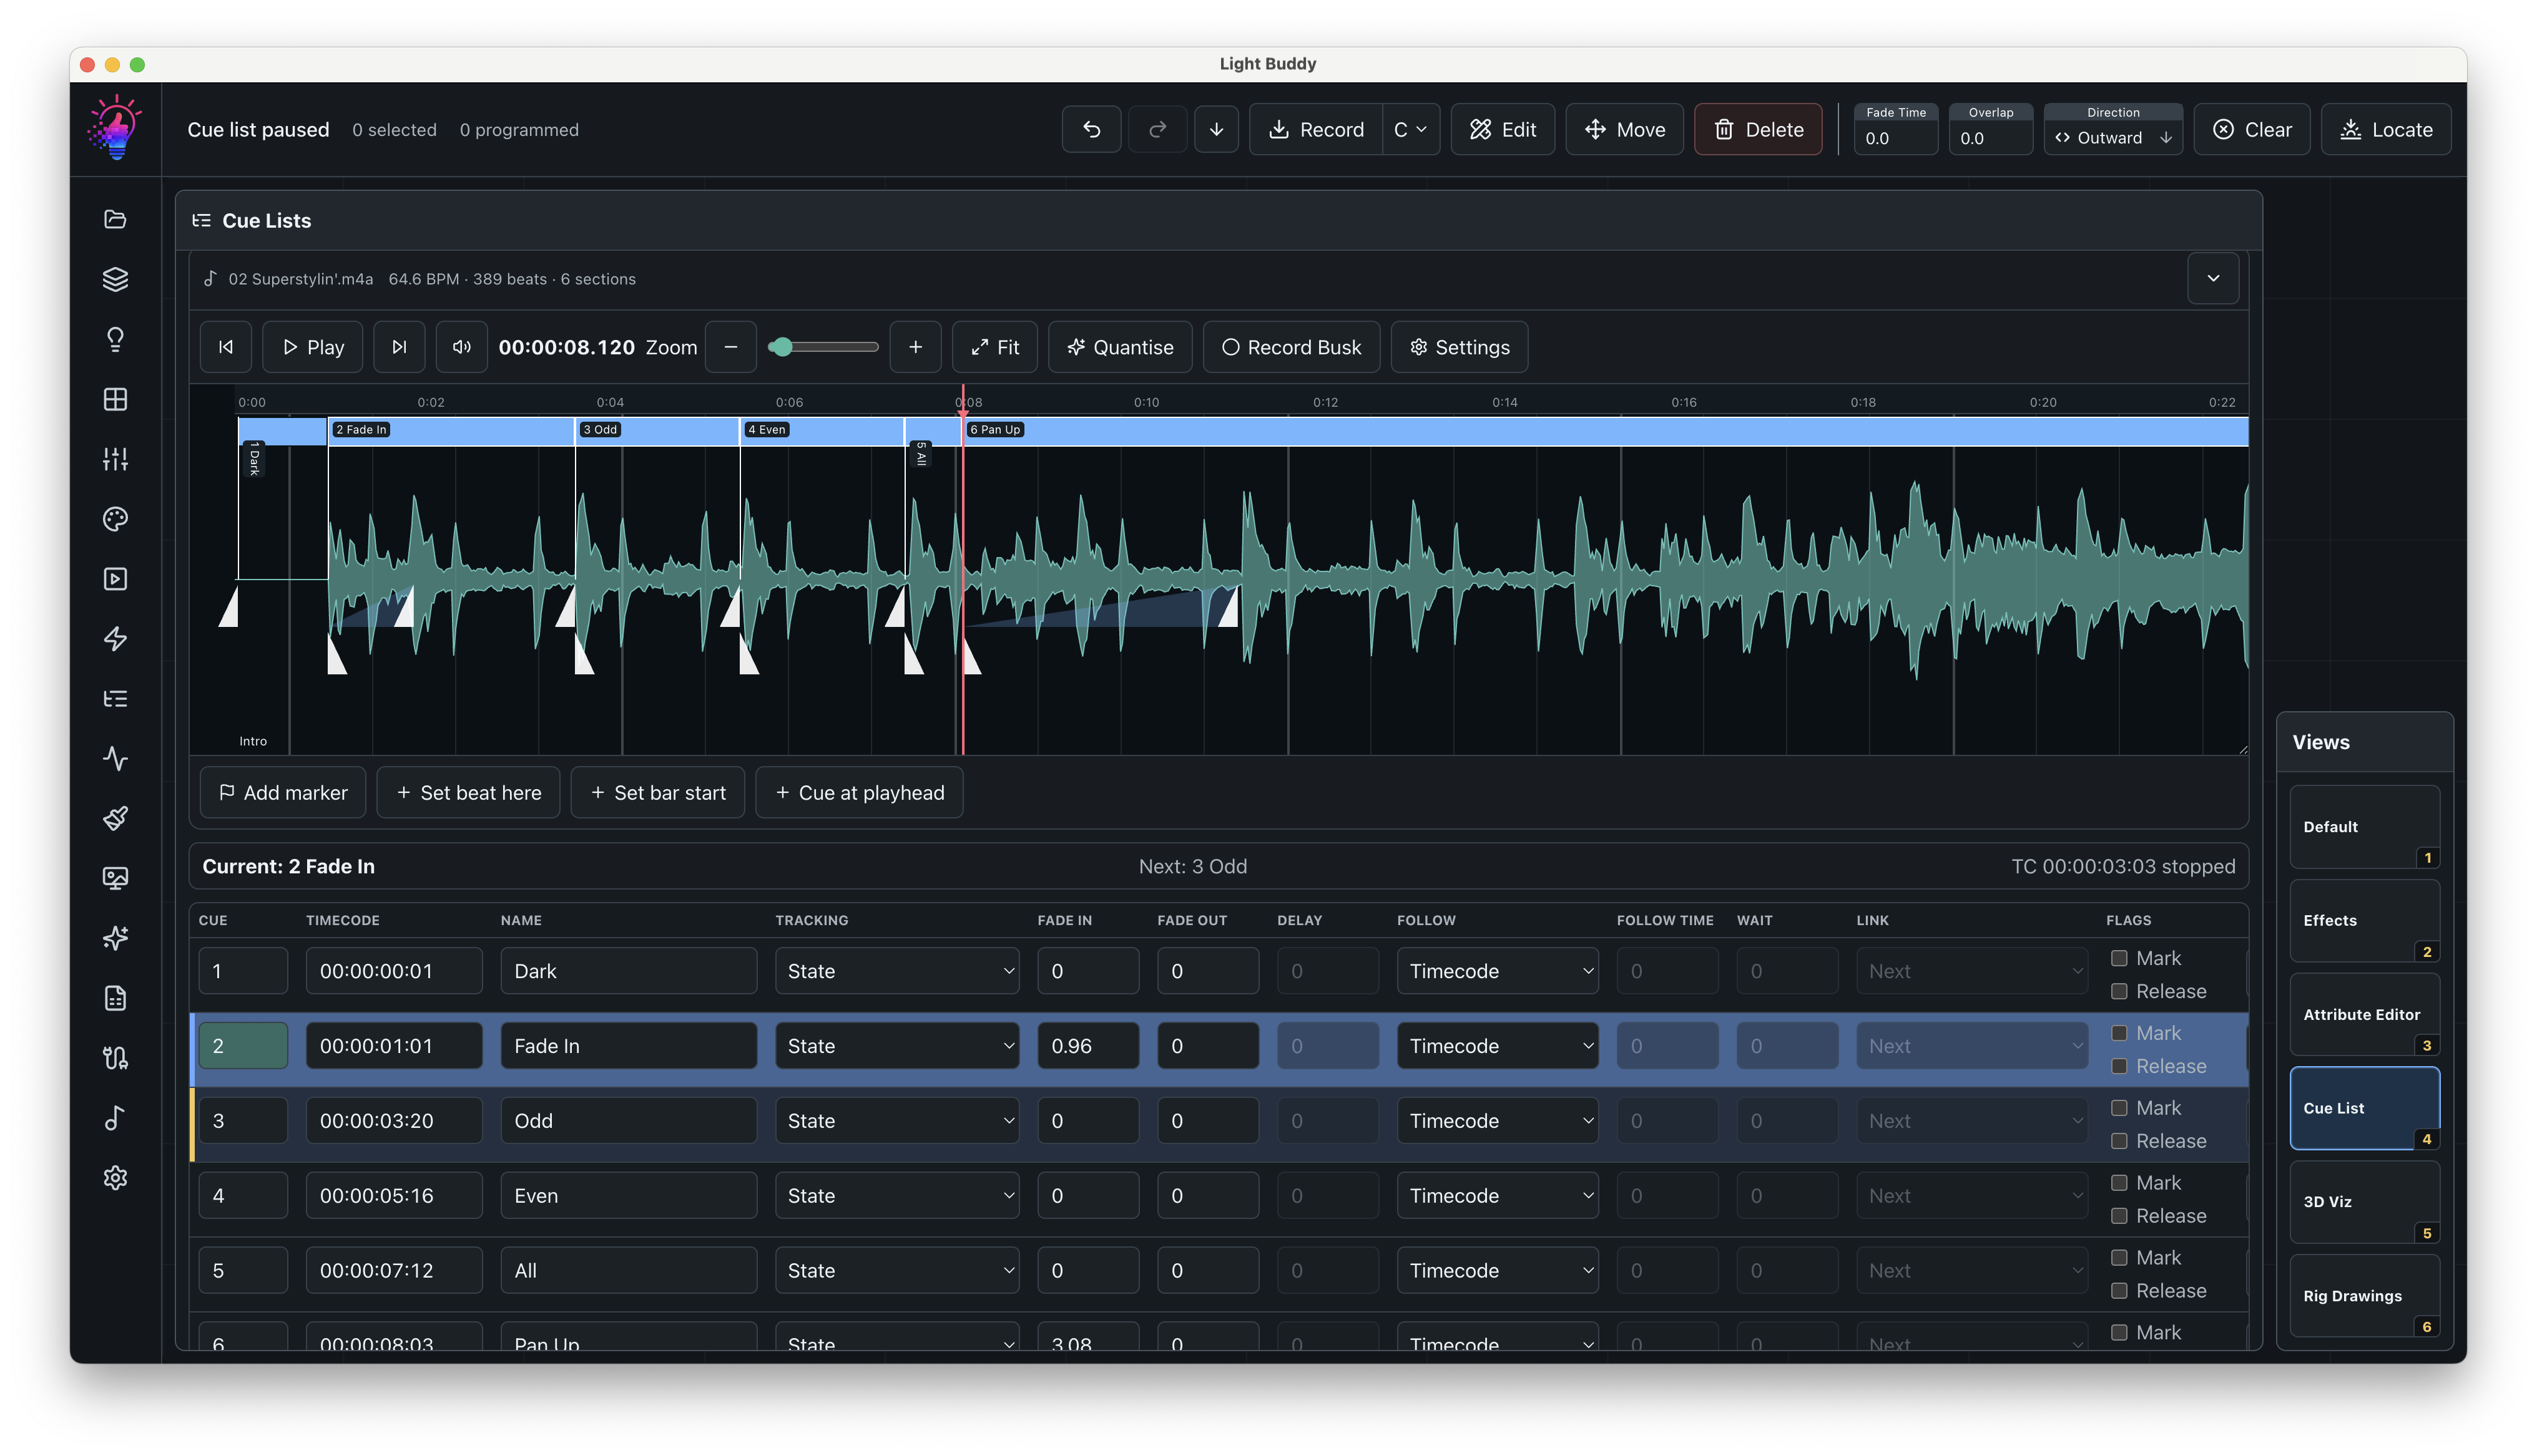This screenshot has width=2537, height=1456.
Task: Enable Mark checkbox for cue Odd
Action: 2119,1108
